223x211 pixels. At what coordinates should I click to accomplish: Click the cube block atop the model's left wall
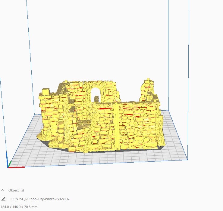(46, 91)
